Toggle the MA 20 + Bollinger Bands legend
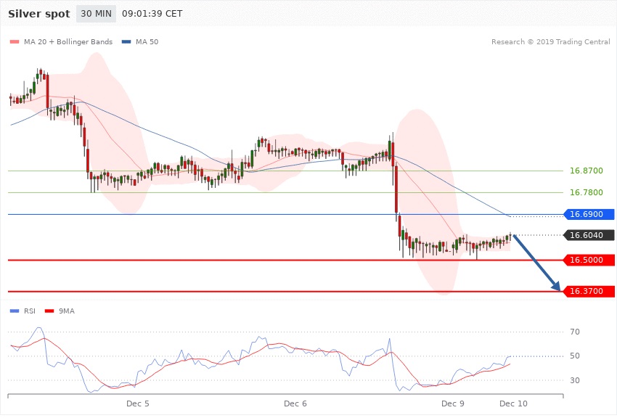Image resolution: width=617 pixels, height=418 pixels. click(x=62, y=42)
